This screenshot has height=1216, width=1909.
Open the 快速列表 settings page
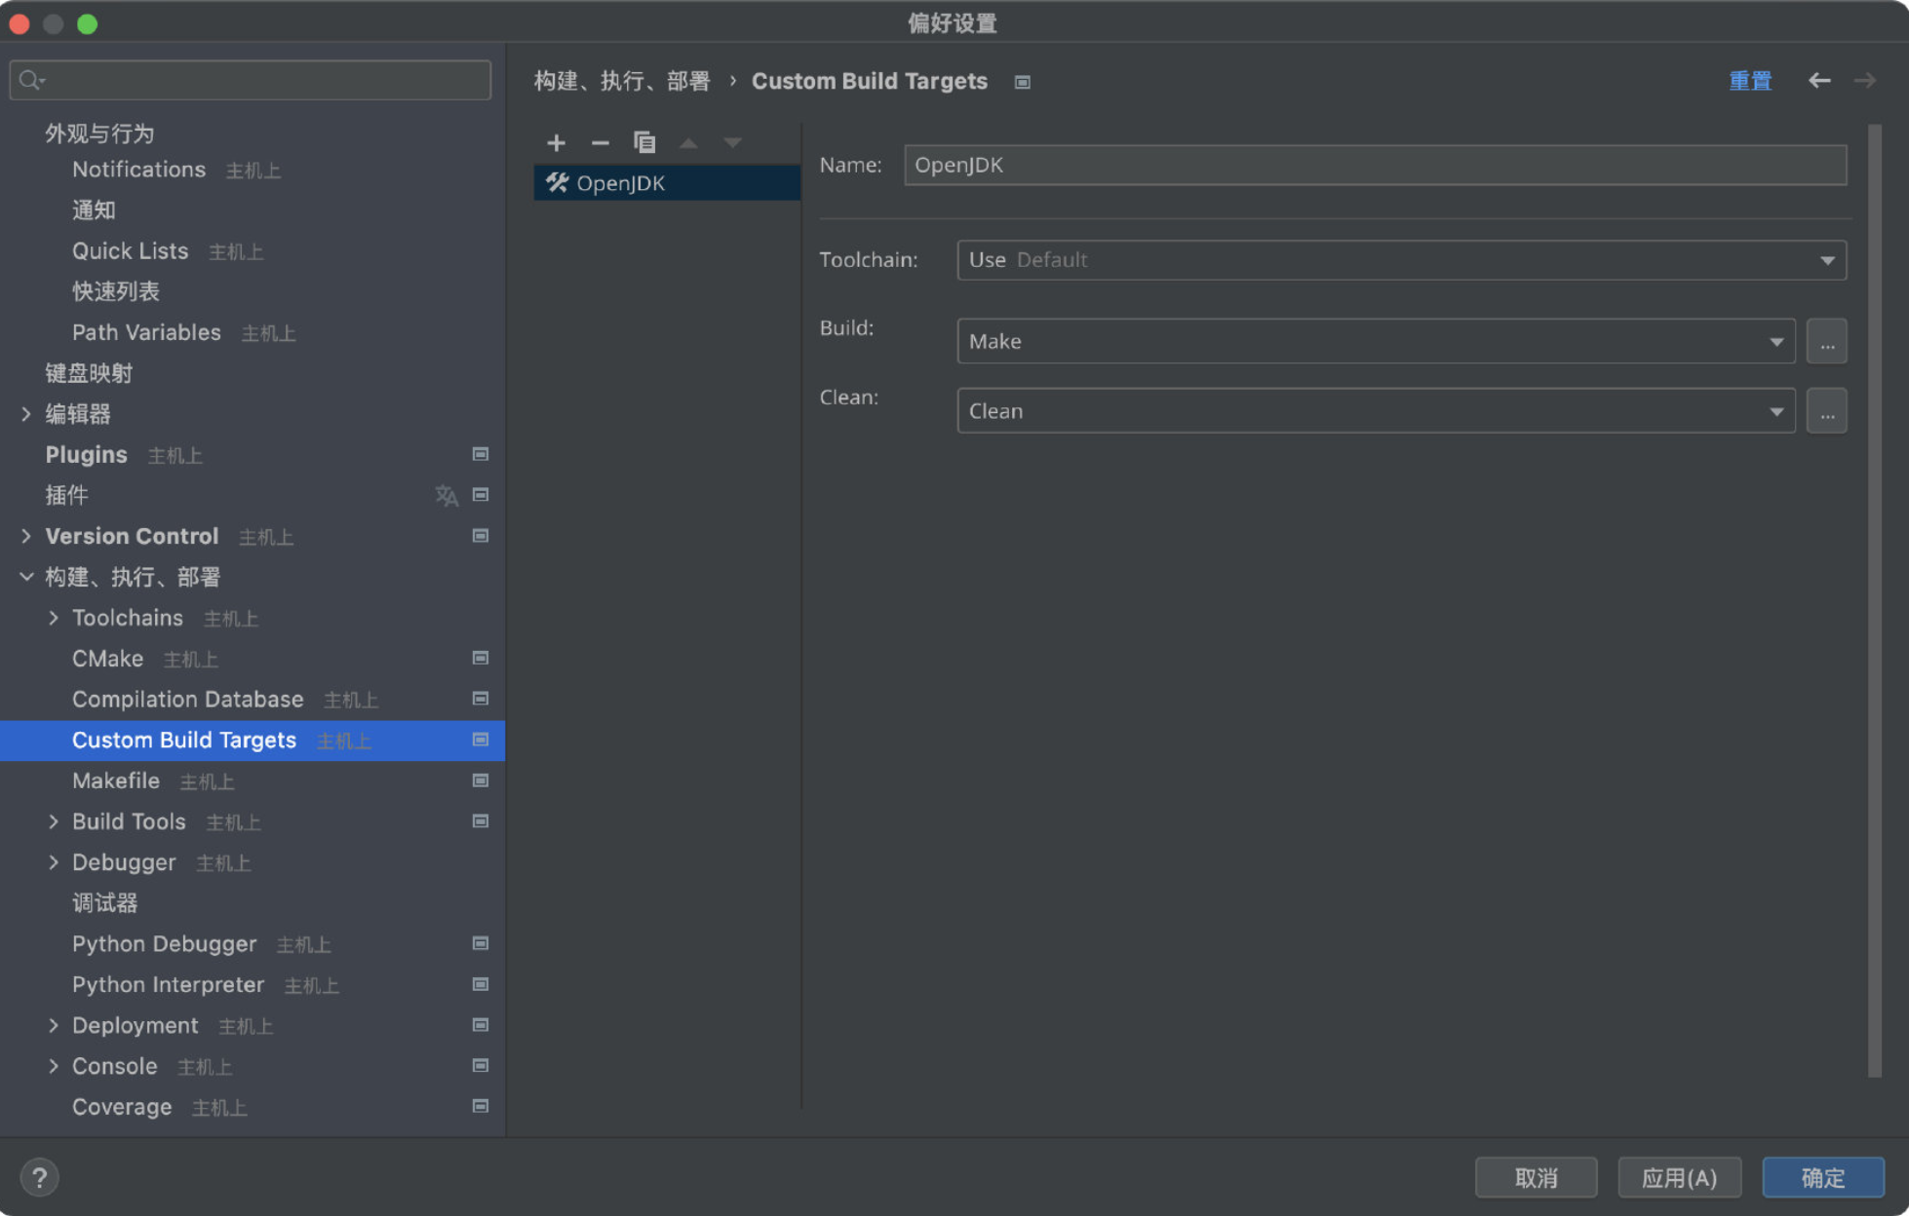point(116,291)
